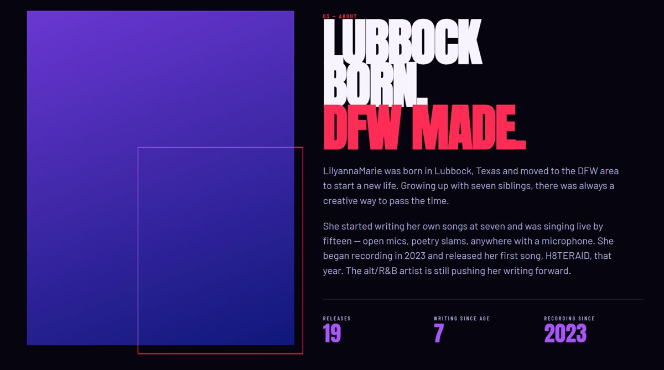Click the paragraph starting 'LilyannaMarie was born'
Viewport: 664px width, 370px height.
[471, 186]
